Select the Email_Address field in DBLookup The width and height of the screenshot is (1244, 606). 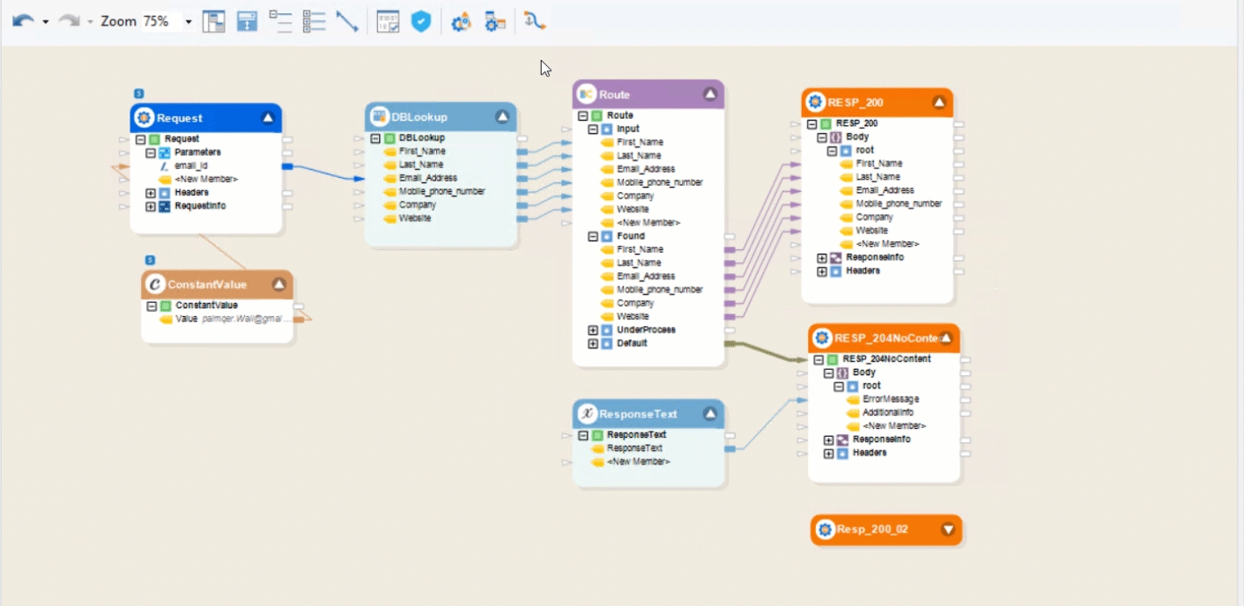427,178
